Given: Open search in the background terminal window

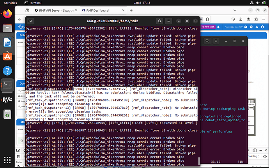Looking at the screenshot, I should click(x=207, y=41).
